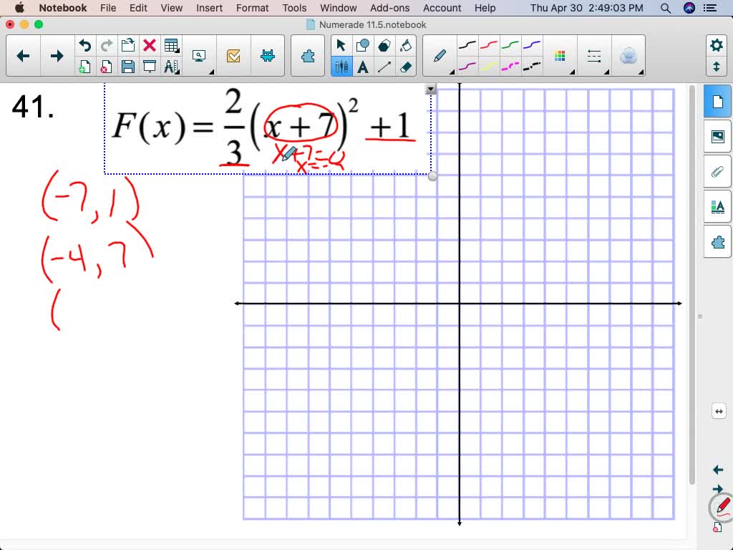The height and width of the screenshot is (550, 733).
Task: Open the Gallery panel in the sidebar
Action: (717, 135)
